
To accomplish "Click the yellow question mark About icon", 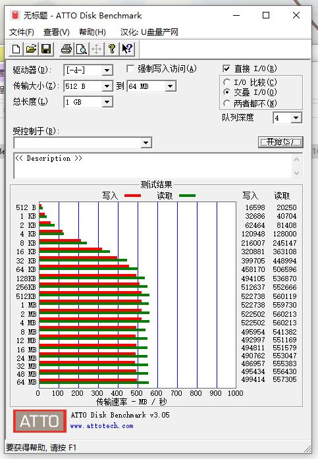I will (x=112, y=49).
